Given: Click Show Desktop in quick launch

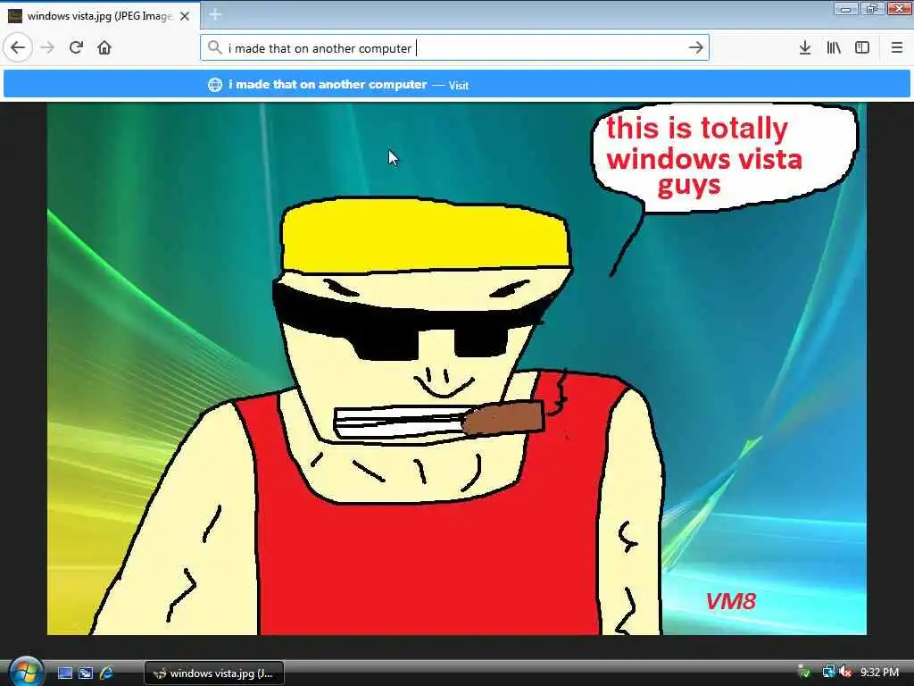Looking at the screenshot, I should 65,673.
